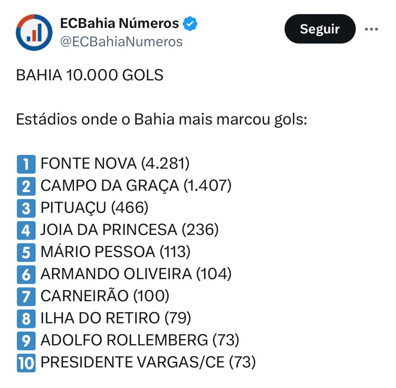This screenshot has width=396, height=388.
Task: Click the number 2 keycap emoji
Action: (26, 186)
